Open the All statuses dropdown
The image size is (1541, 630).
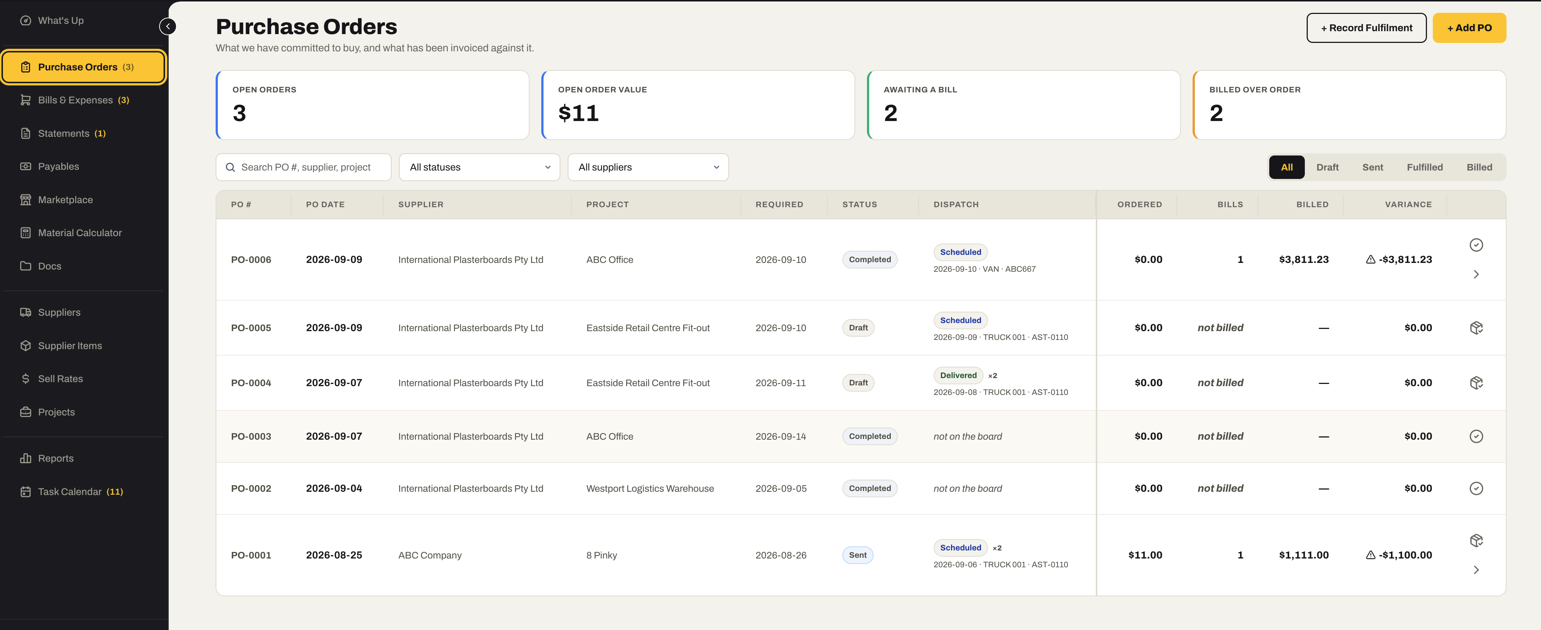pyautogui.click(x=479, y=168)
